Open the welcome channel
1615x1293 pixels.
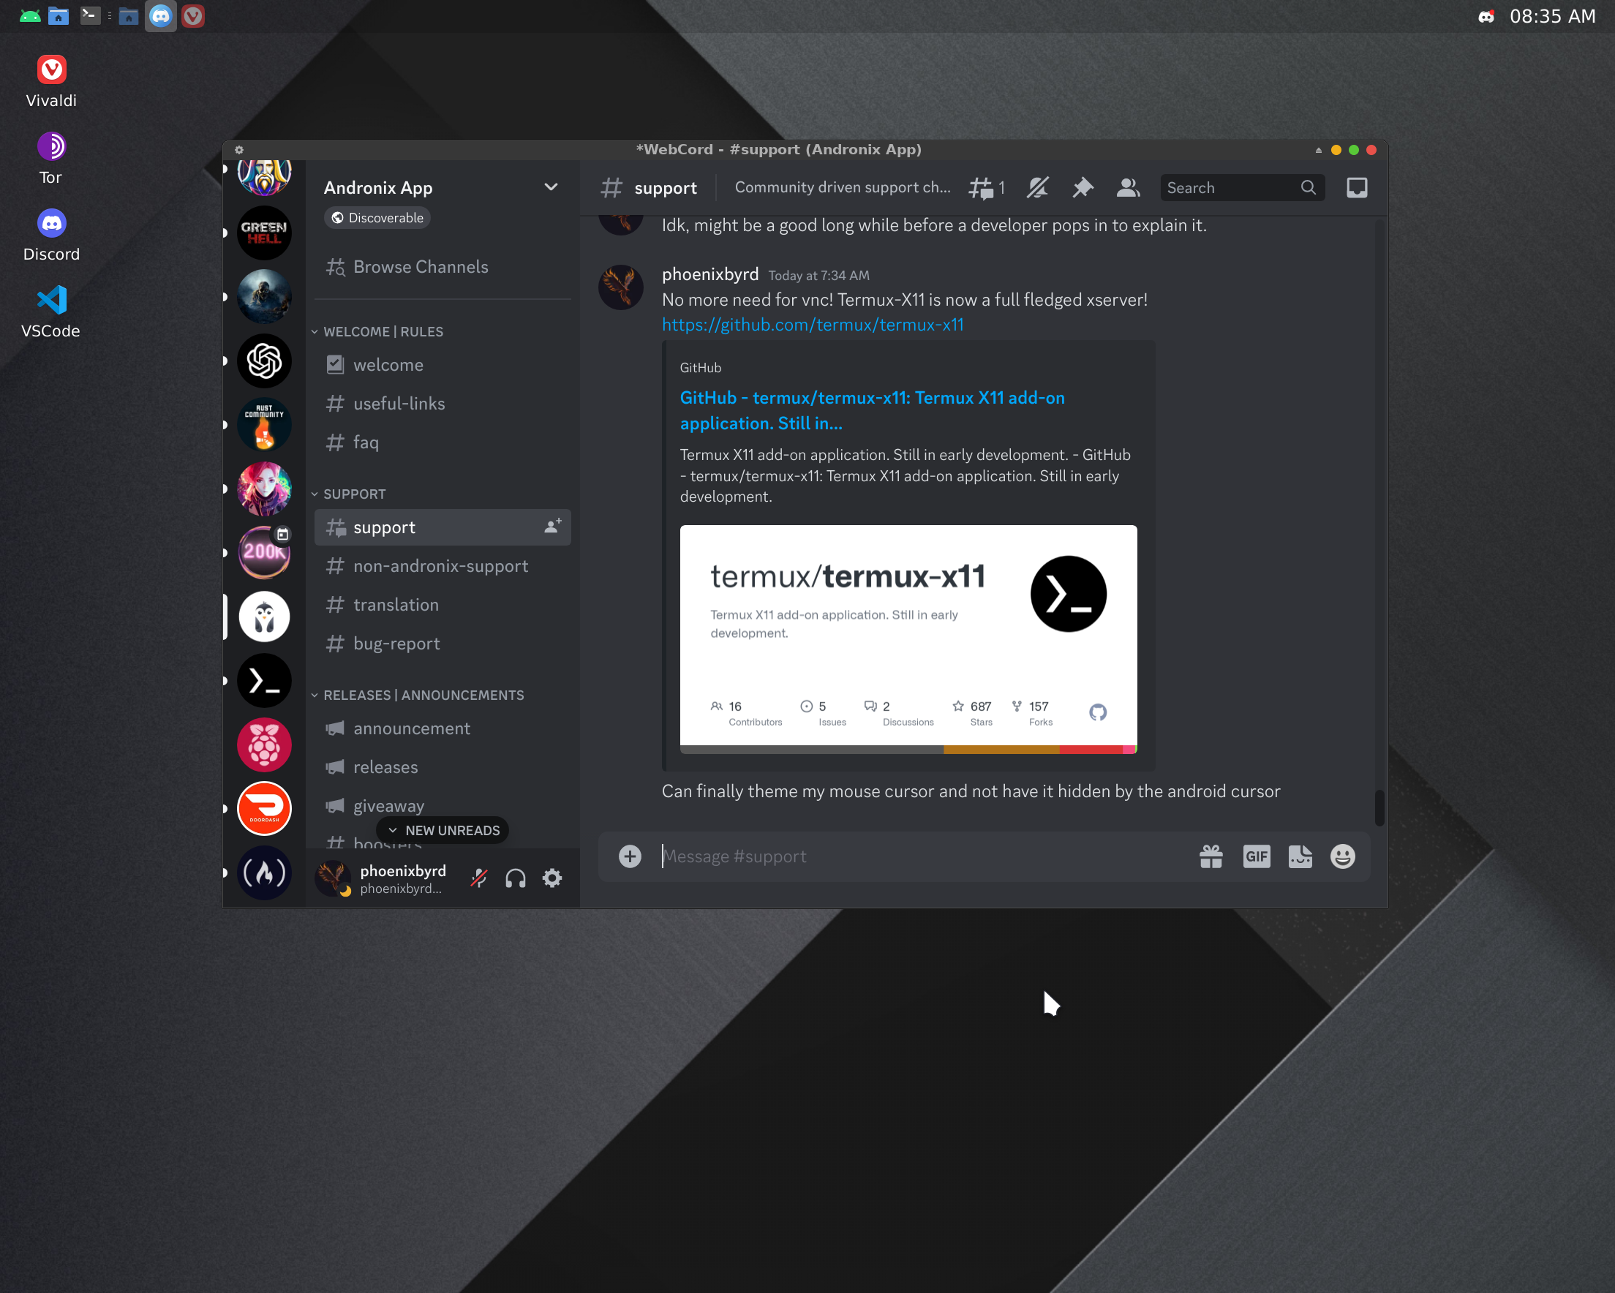pyautogui.click(x=442, y=365)
